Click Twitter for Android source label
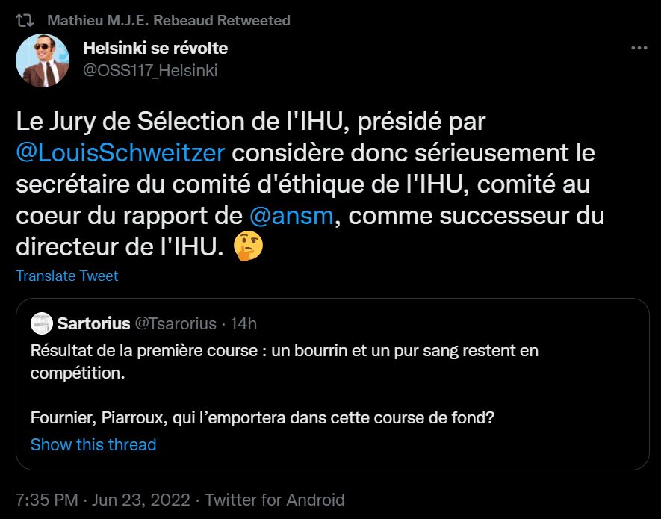Viewport: 661px width, 519px height. click(x=275, y=500)
